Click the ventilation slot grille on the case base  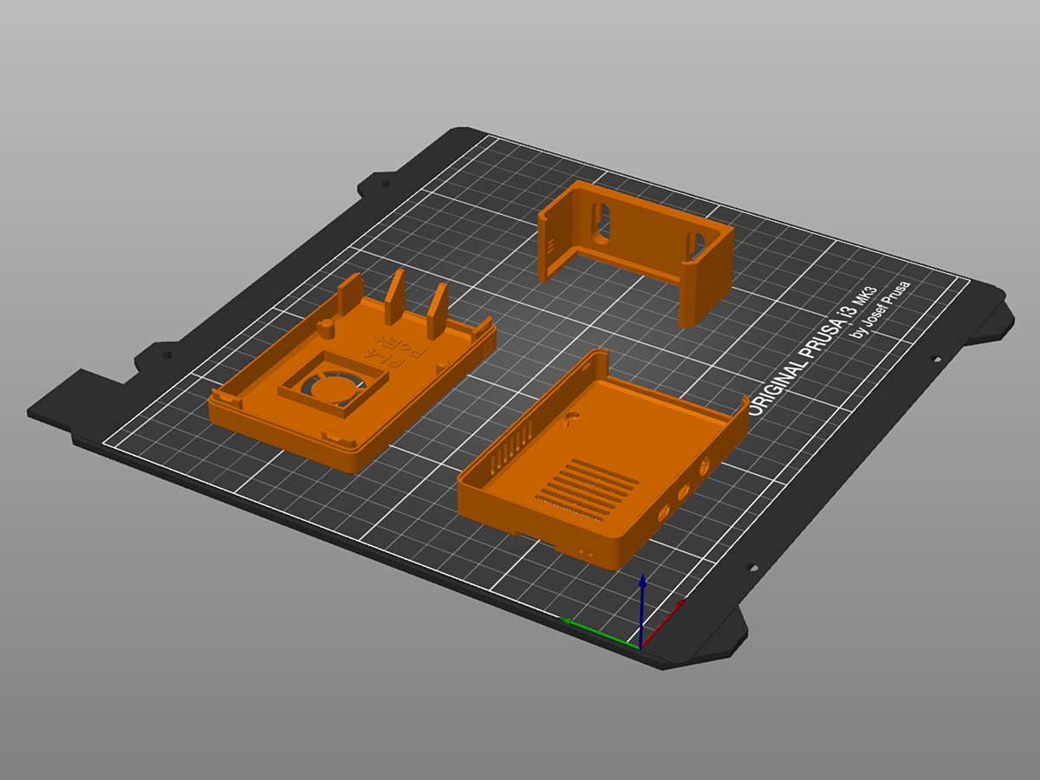click(586, 490)
